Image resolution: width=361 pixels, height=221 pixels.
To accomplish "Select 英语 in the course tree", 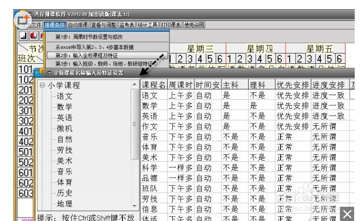I will (x=64, y=118).
